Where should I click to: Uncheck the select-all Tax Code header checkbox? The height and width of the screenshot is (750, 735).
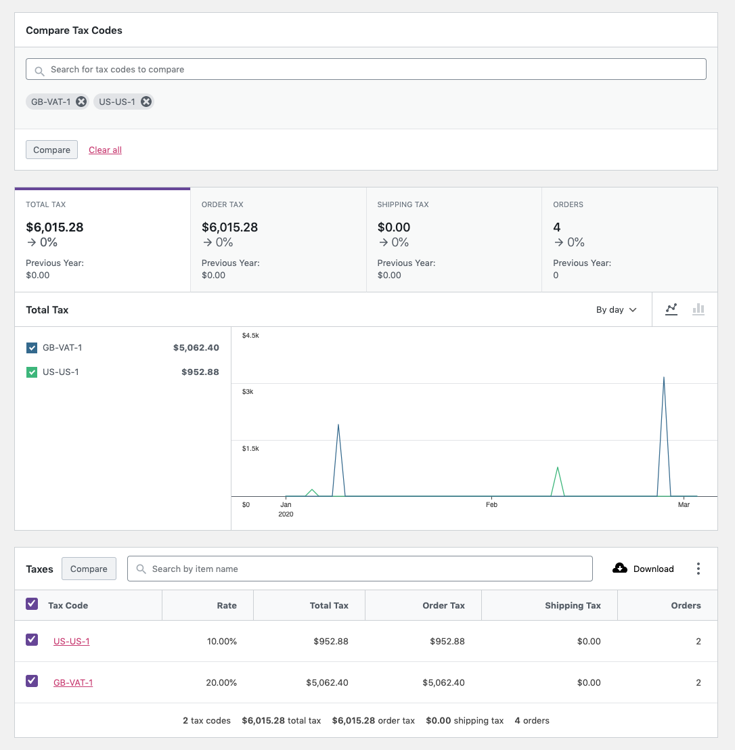[32, 604]
